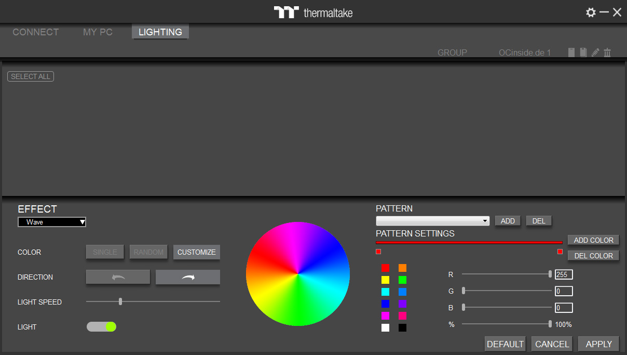
Task: Click the new group page icon
Action: (x=571, y=52)
